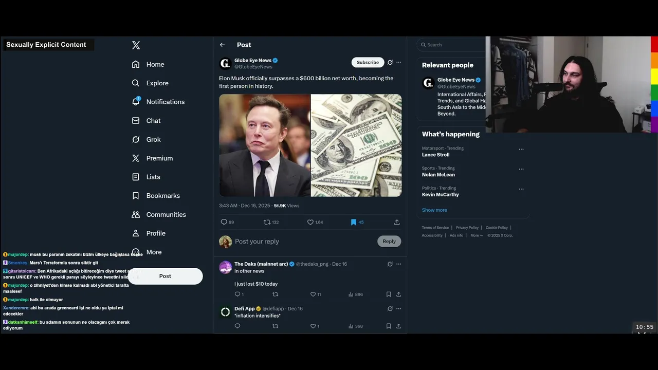
Task: Share the Defi App comment
Action: point(398,326)
